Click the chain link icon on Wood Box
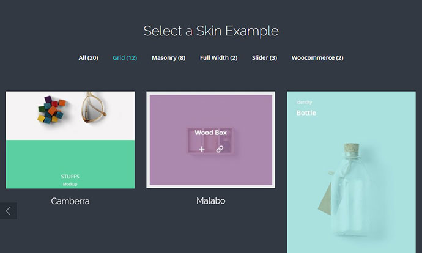 click(220, 149)
